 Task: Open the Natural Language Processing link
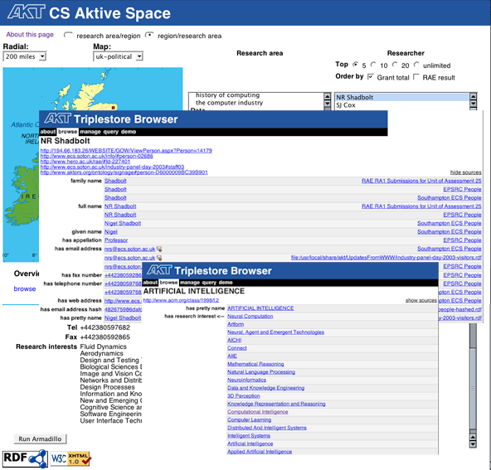click(x=261, y=372)
